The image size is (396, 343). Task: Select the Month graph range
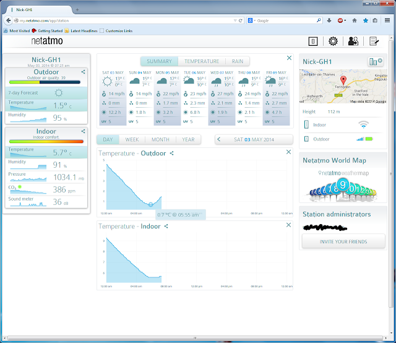pyautogui.click(x=160, y=139)
